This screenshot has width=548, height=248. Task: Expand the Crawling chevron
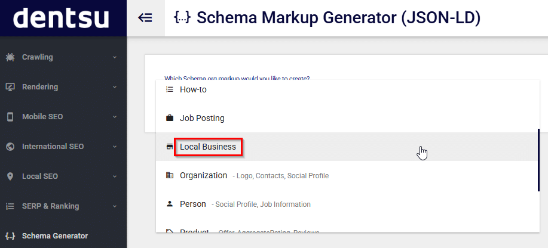tap(115, 57)
